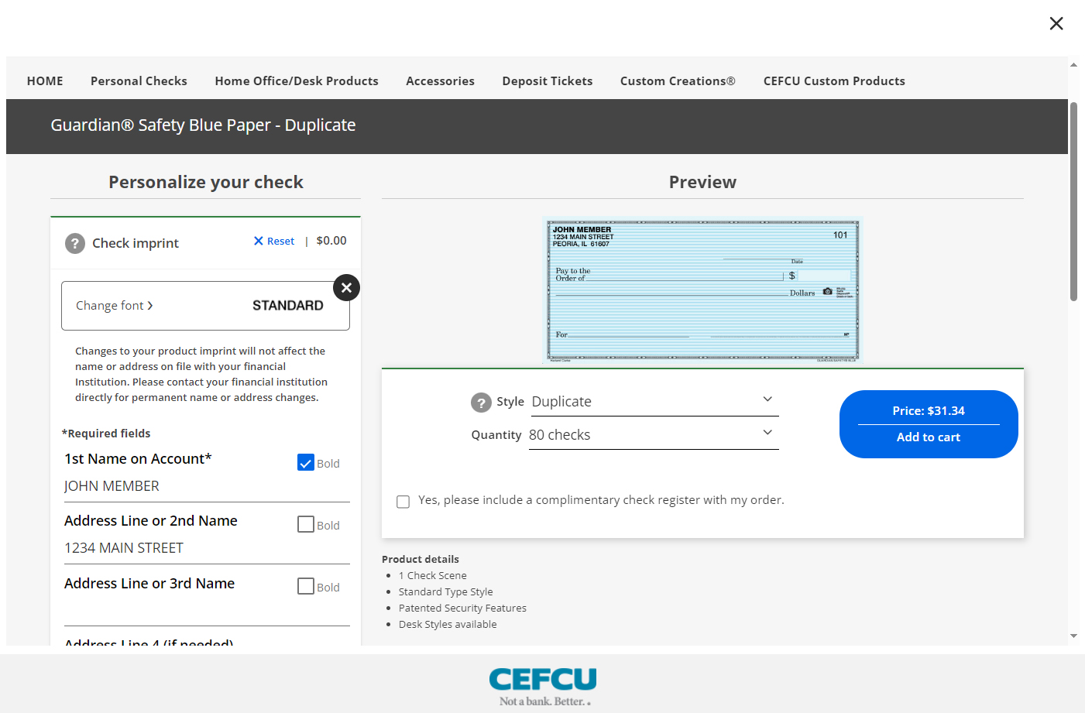Click Desk Styles available bullet
Viewport: 1085px width, 713px height.
(448, 624)
